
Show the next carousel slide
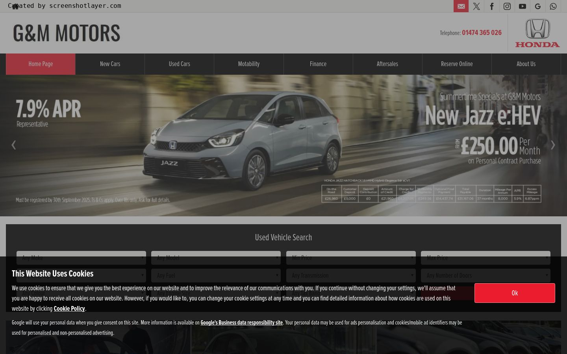pos(553,145)
